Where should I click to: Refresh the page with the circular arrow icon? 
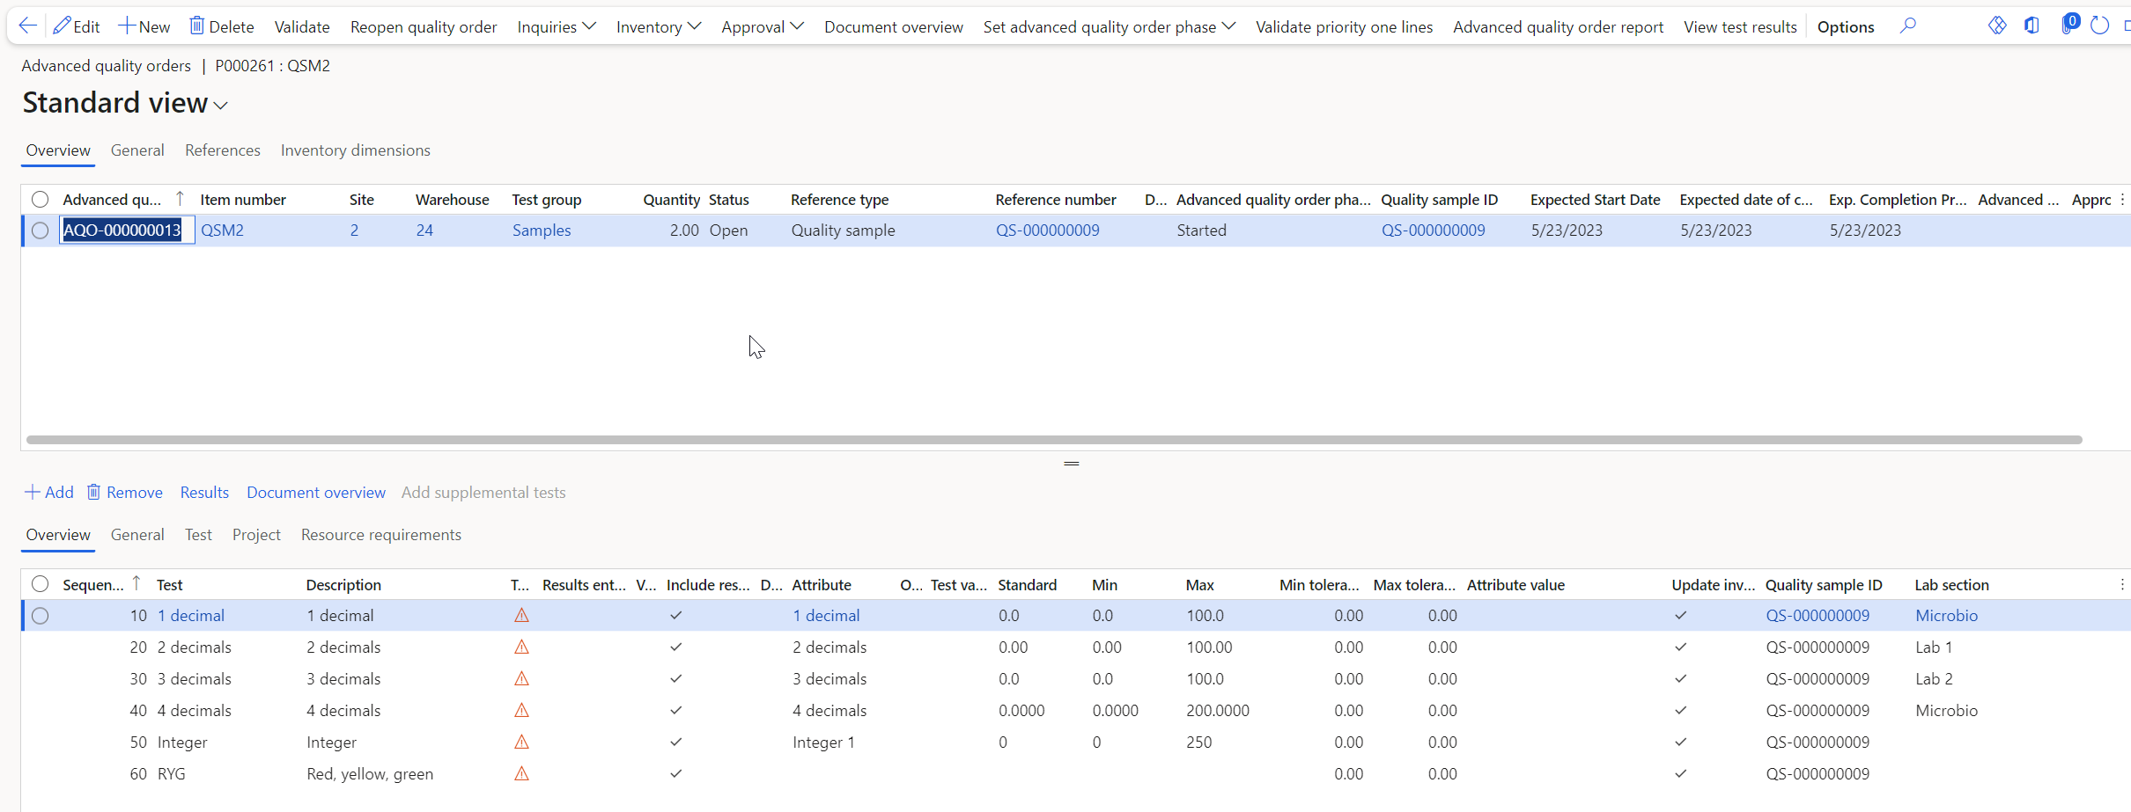2100,26
